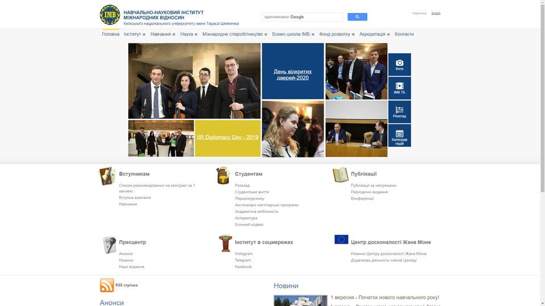545x306 pixels.
Task: Open the Періодичні видання link
Action: (x=369, y=192)
